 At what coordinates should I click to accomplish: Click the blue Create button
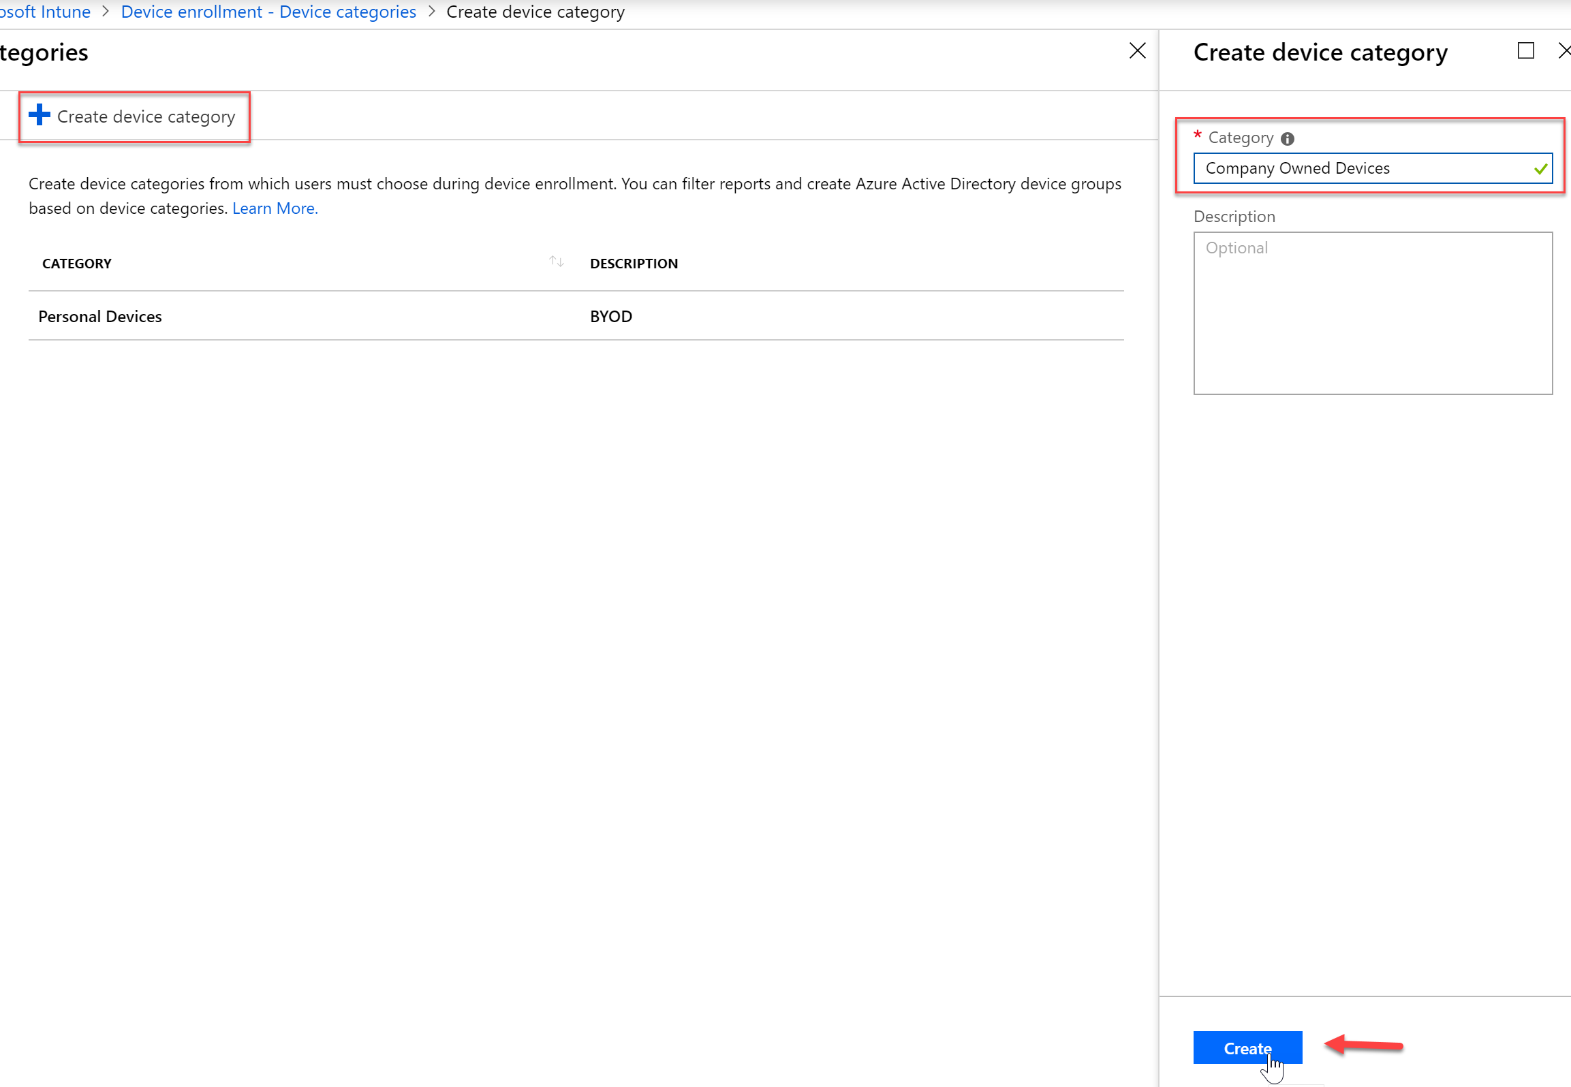[x=1247, y=1047]
